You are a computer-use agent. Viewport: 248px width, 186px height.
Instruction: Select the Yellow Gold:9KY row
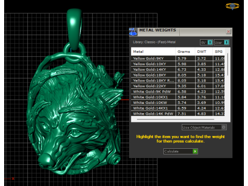pyautogui.click(x=178, y=58)
